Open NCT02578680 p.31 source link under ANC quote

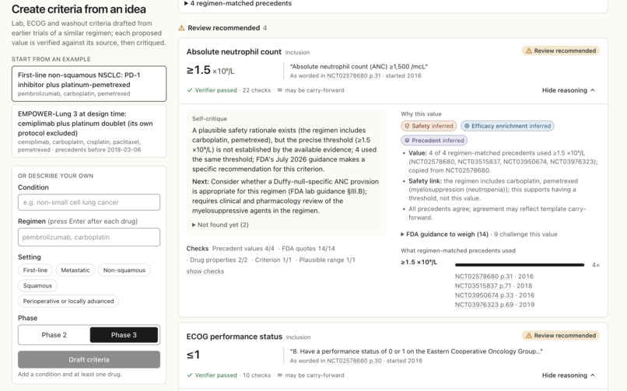point(354,76)
